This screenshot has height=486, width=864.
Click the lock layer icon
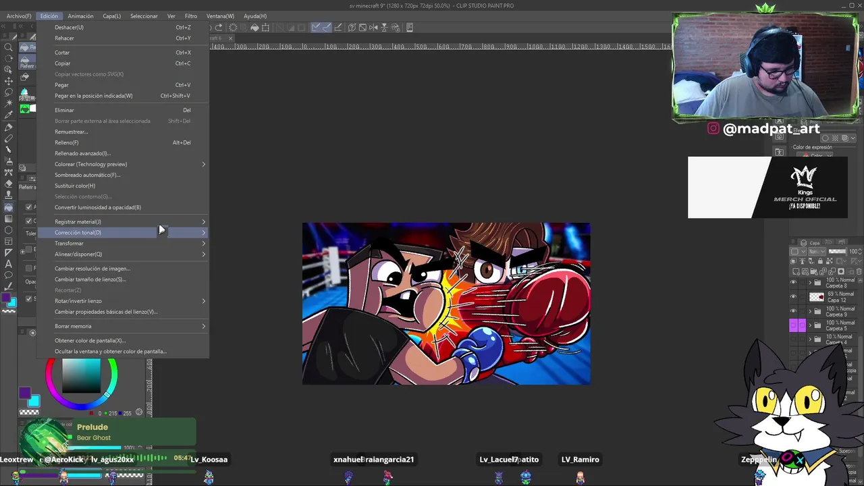[x=820, y=261]
